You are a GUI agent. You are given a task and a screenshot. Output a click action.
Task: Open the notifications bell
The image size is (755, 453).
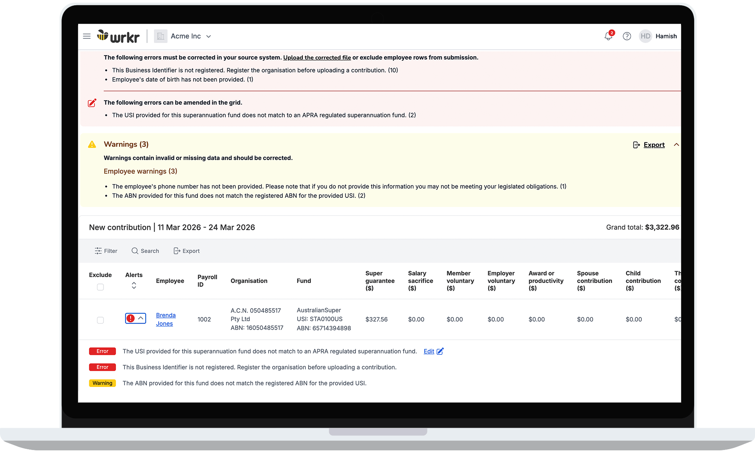click(608, 36)
